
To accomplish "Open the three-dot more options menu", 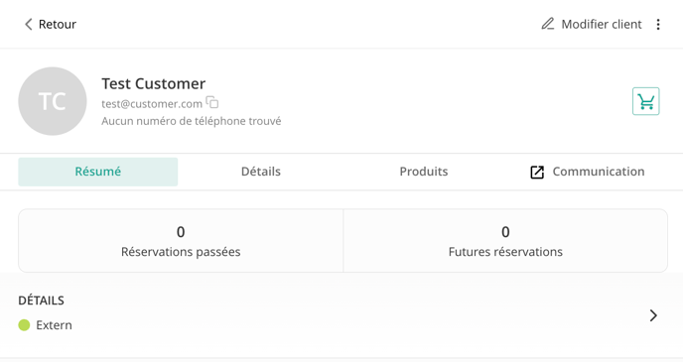I will (658, 24).
